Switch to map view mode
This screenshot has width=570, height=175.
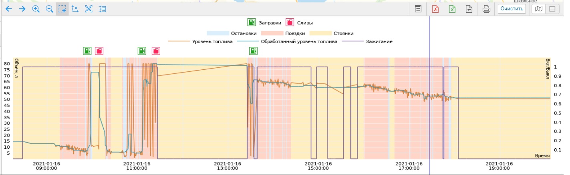point(539,9)
